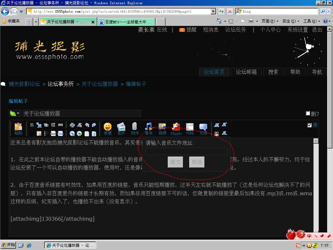
Task: Open the 工具 tools menu in IE
Action: [x=309, y=21]
